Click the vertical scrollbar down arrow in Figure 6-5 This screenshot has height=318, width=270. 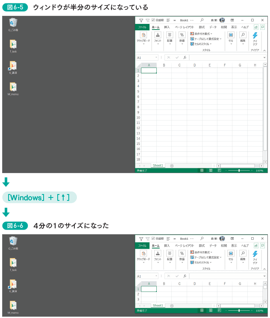[x=265, y=162]
